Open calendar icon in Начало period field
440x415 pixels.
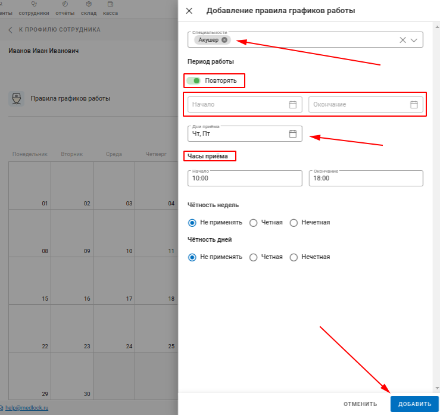point(293,104)
